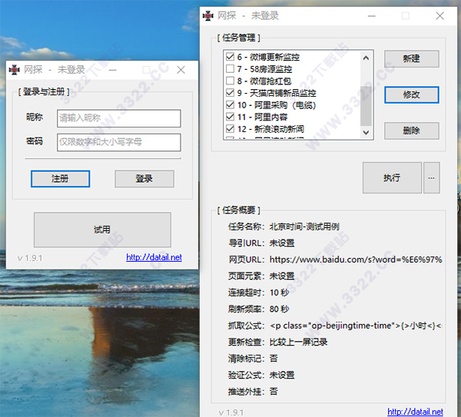Minimize the task management window
The width and height of the screenshot is (461, 417).
pos(372,16)
